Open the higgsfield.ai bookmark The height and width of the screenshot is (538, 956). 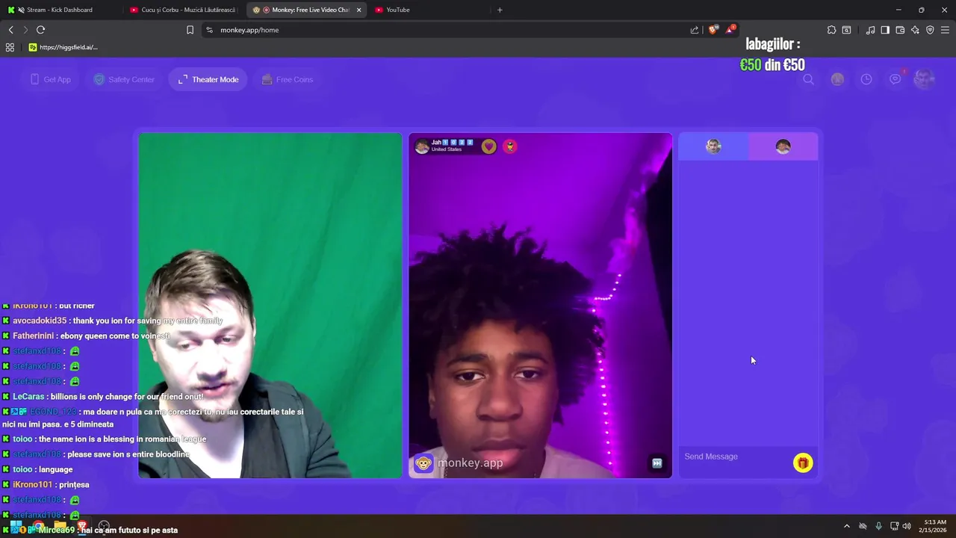(x=63, y=47)
